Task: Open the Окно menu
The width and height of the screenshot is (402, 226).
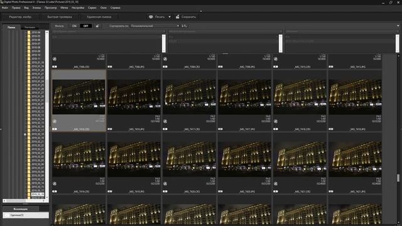Action: (x=104, y=8)
